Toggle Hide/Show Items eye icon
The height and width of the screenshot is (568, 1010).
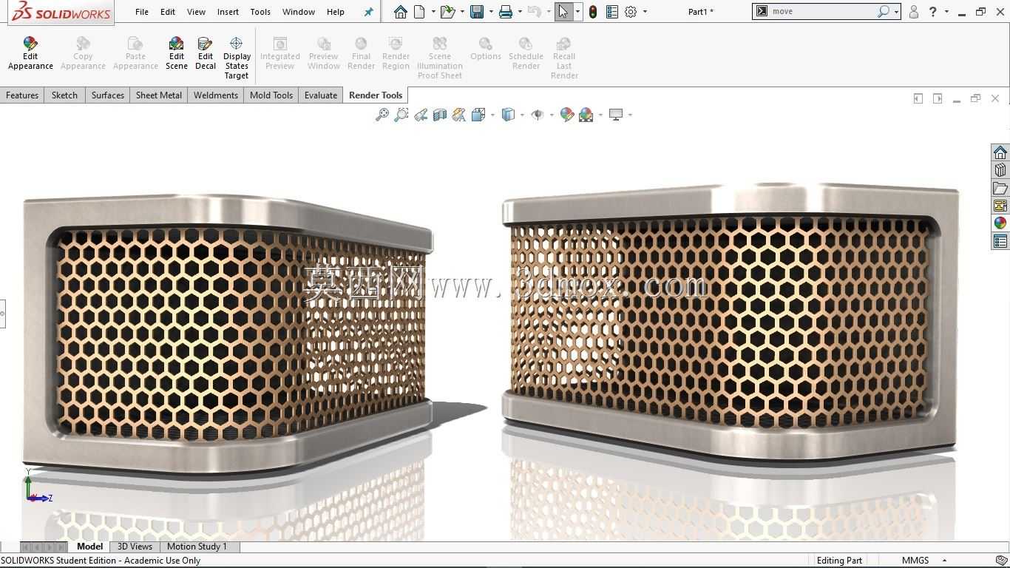(538, 115)
